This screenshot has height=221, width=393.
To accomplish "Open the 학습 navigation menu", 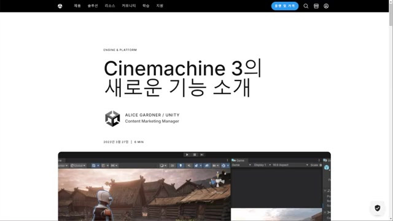I will pyautogui.click(x=146, y=6).
